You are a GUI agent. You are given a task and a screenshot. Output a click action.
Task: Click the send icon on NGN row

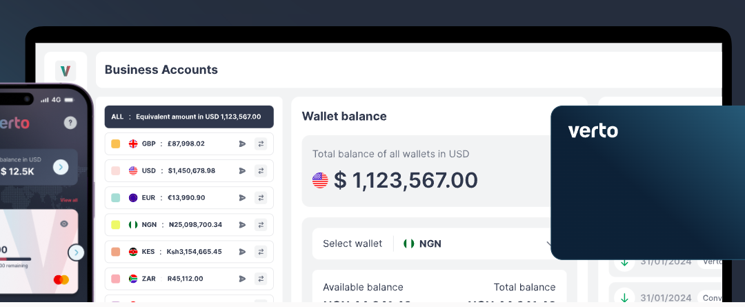242,225
